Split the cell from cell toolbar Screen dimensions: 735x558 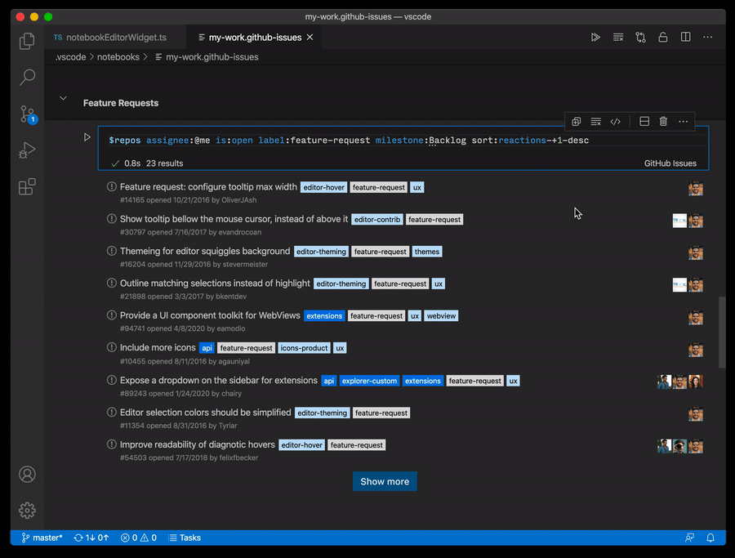644,122
